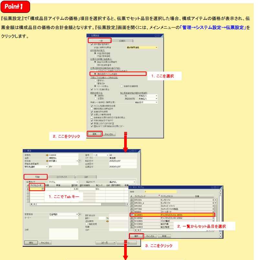Open 源泉徴収税 rounding dropdown
The width and height of the screenshot is (258, 260).
(148, 99)
